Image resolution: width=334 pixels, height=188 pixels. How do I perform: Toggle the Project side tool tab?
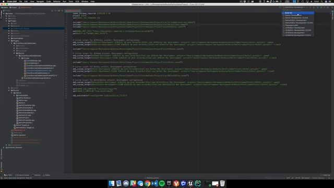point(1,15)
